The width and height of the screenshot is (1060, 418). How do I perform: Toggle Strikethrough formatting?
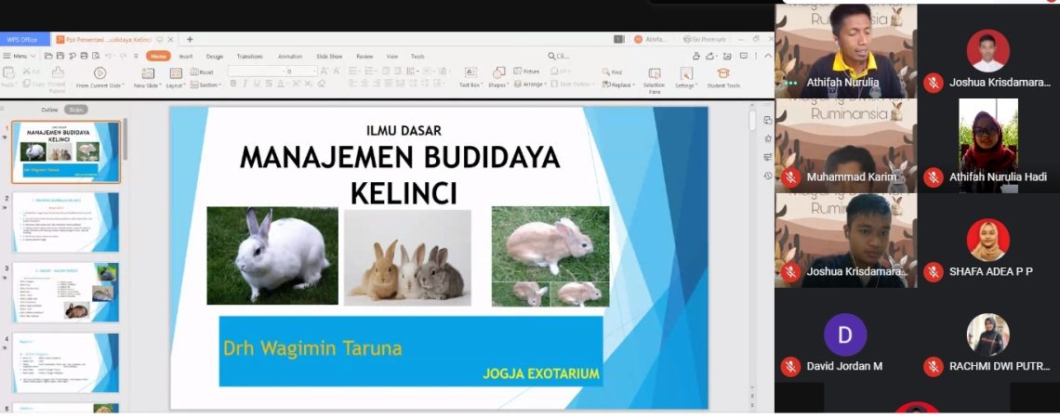tap(269, 84)
